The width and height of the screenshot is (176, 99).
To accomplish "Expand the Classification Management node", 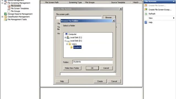I will [x=2, y=17].
